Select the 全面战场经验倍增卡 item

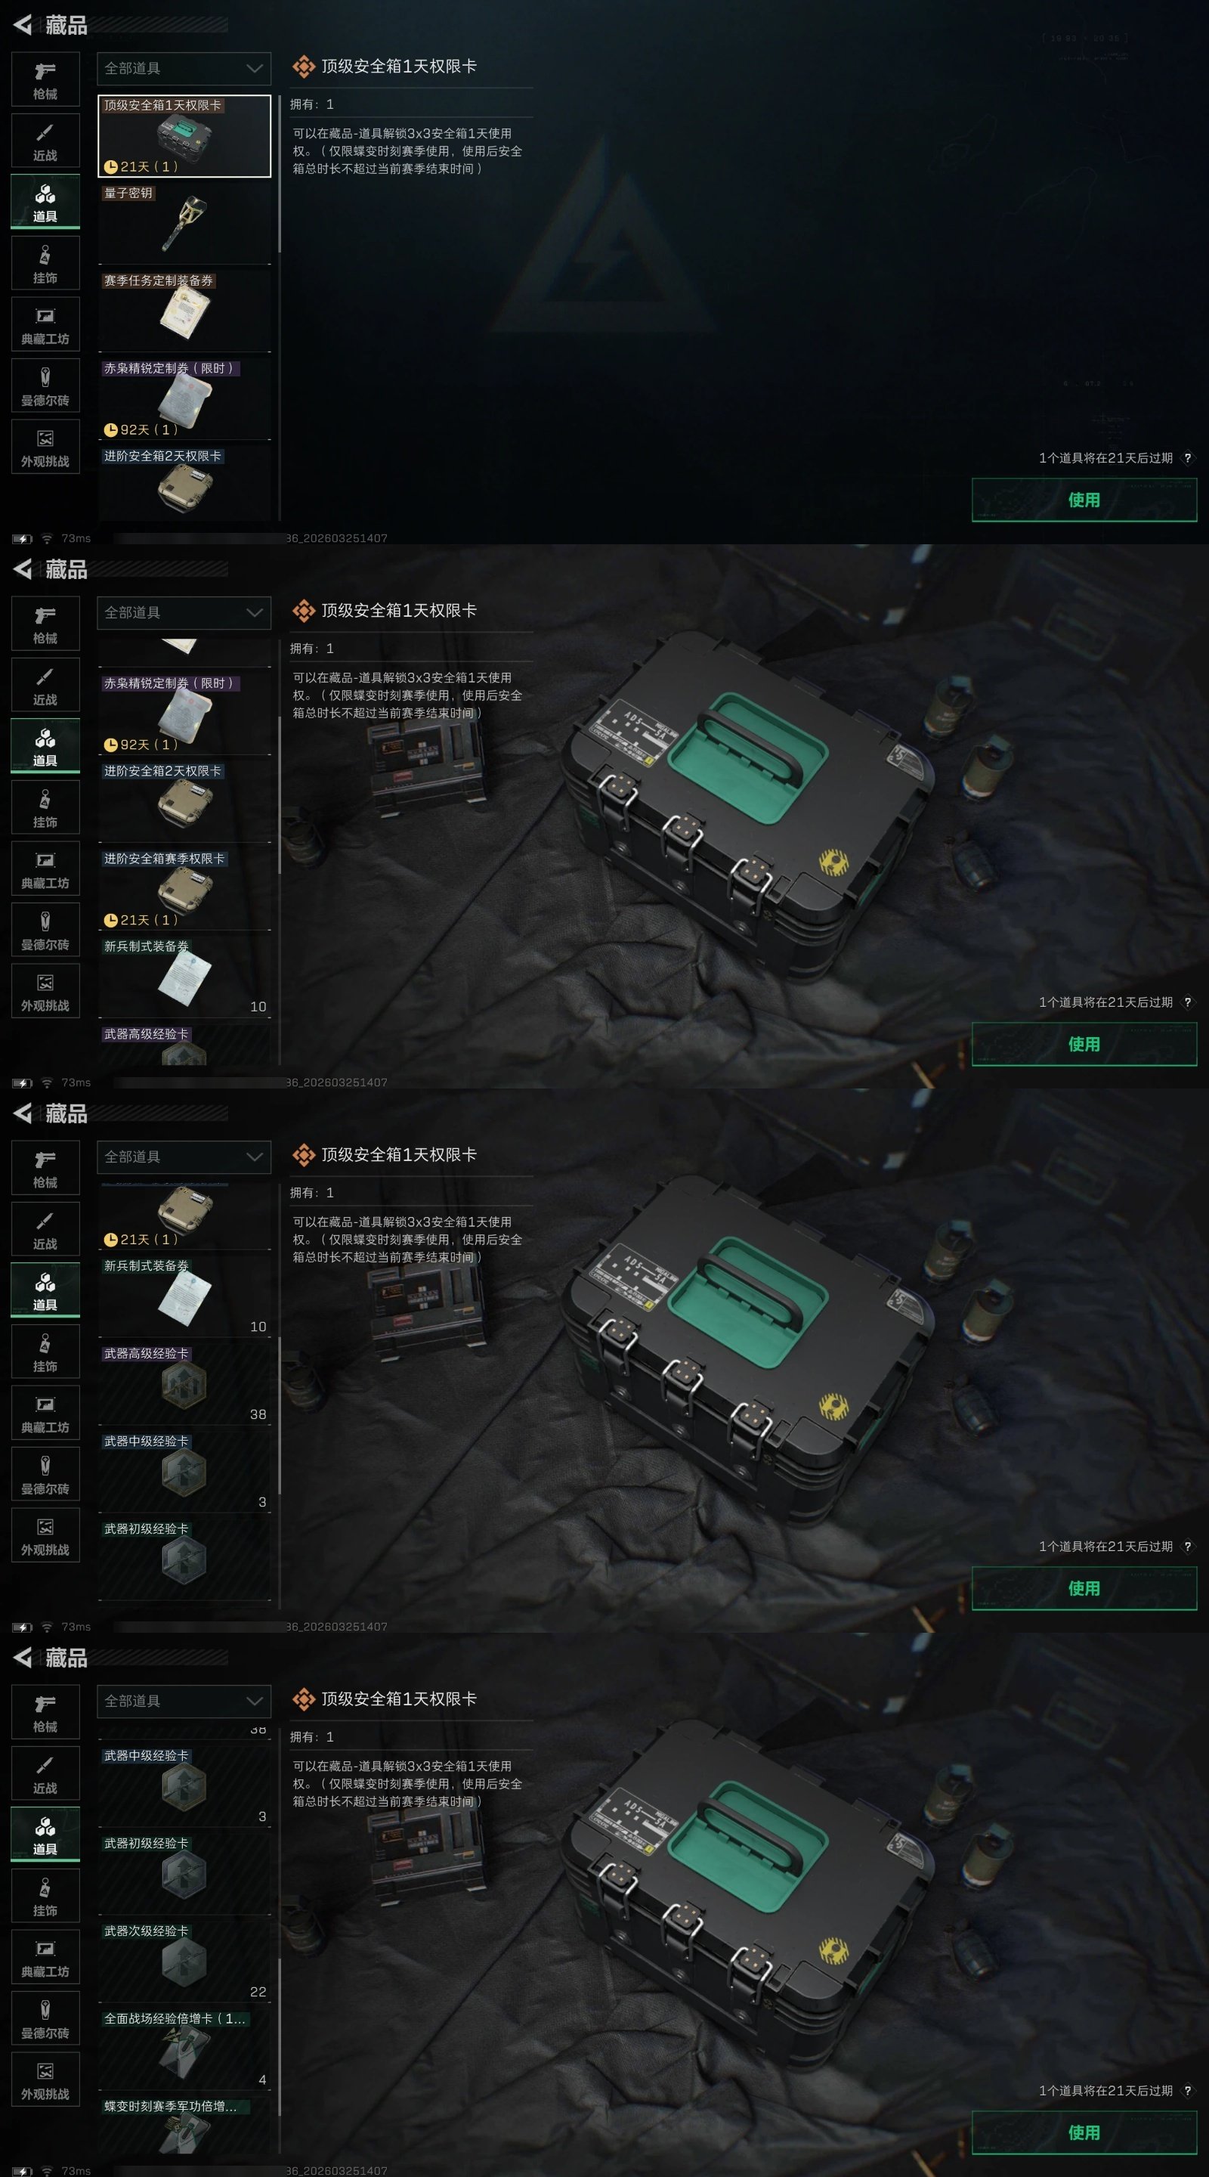pyautogui.click(x=184, y=2049)
